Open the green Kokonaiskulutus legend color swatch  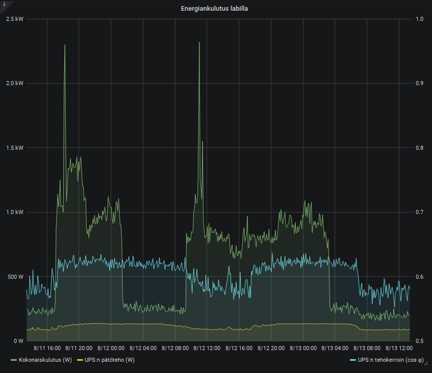coord(14,360)
